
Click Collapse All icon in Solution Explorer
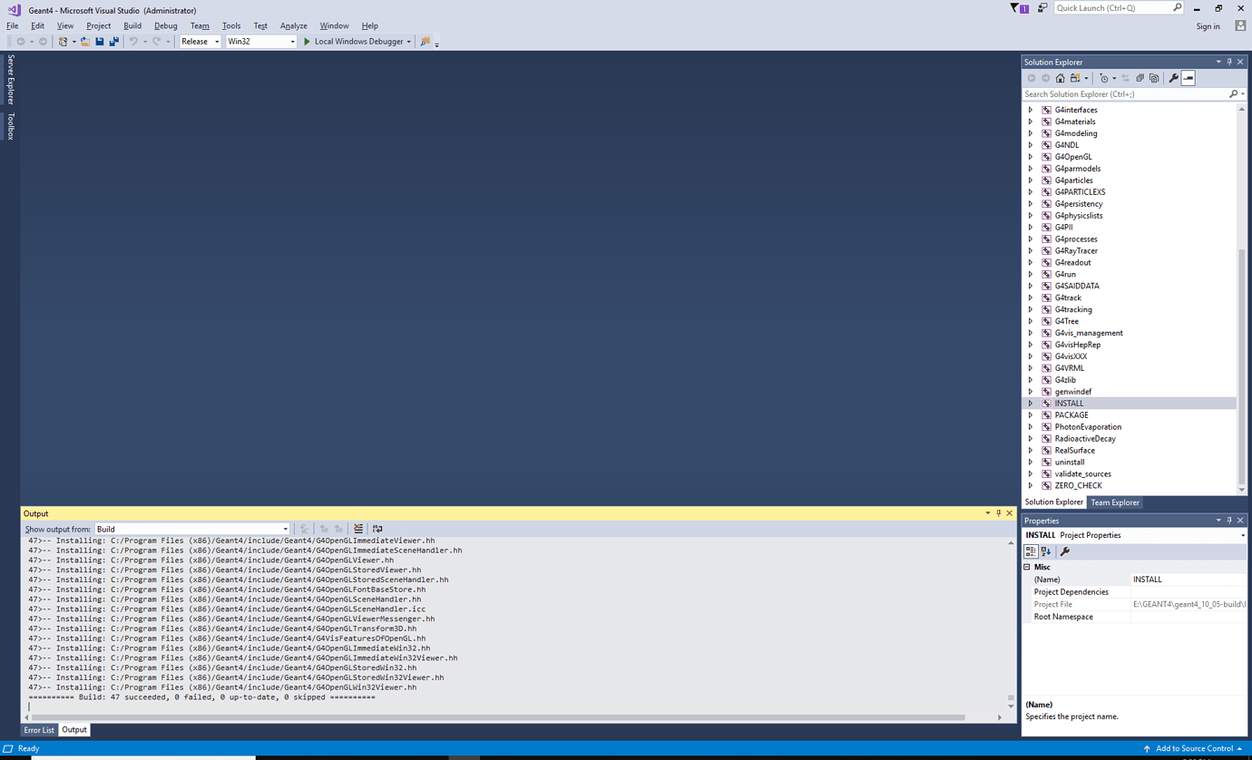(1140, 78)
